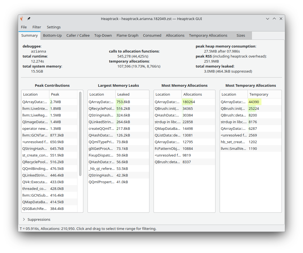This screenshot has height=253, width=303.
Task: Click the Heaptrack app icon in title bar
Action: pyautogui.click(x=21, y=19)
